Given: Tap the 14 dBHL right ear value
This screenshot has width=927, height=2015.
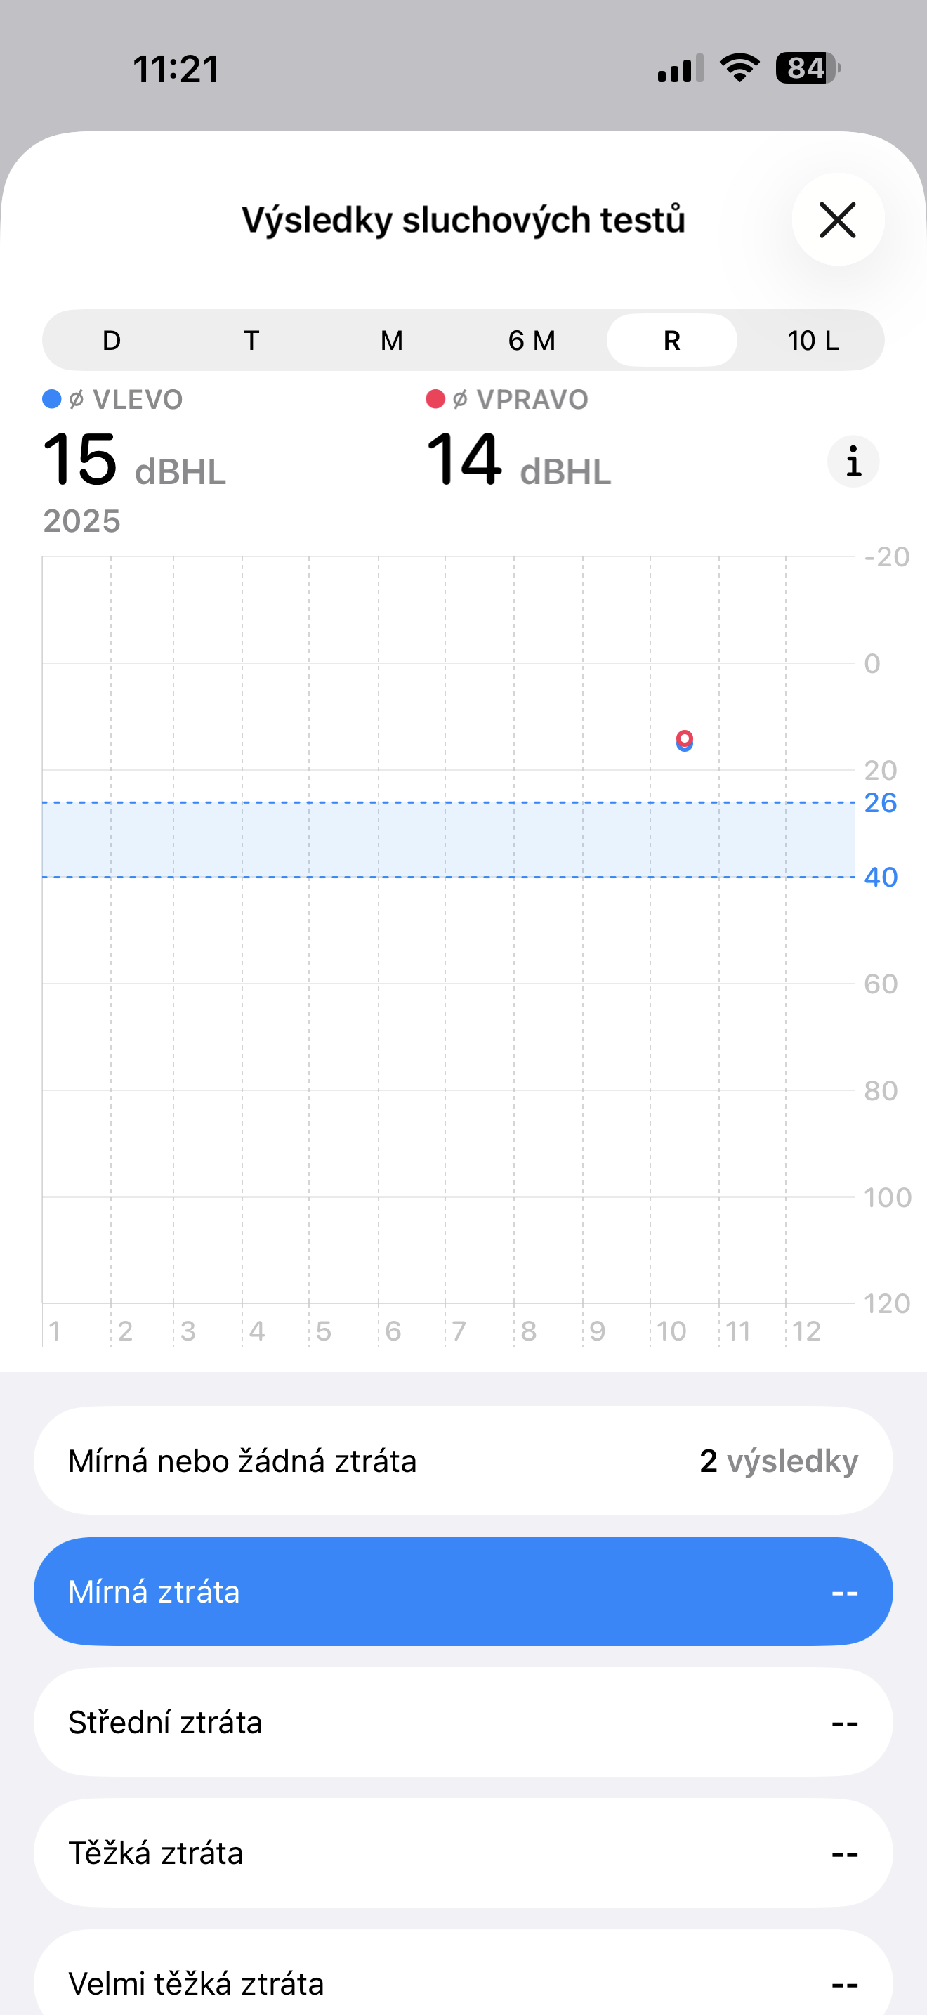Looking at the screenshot, I should pyautogui.click(x=518, y=462).
